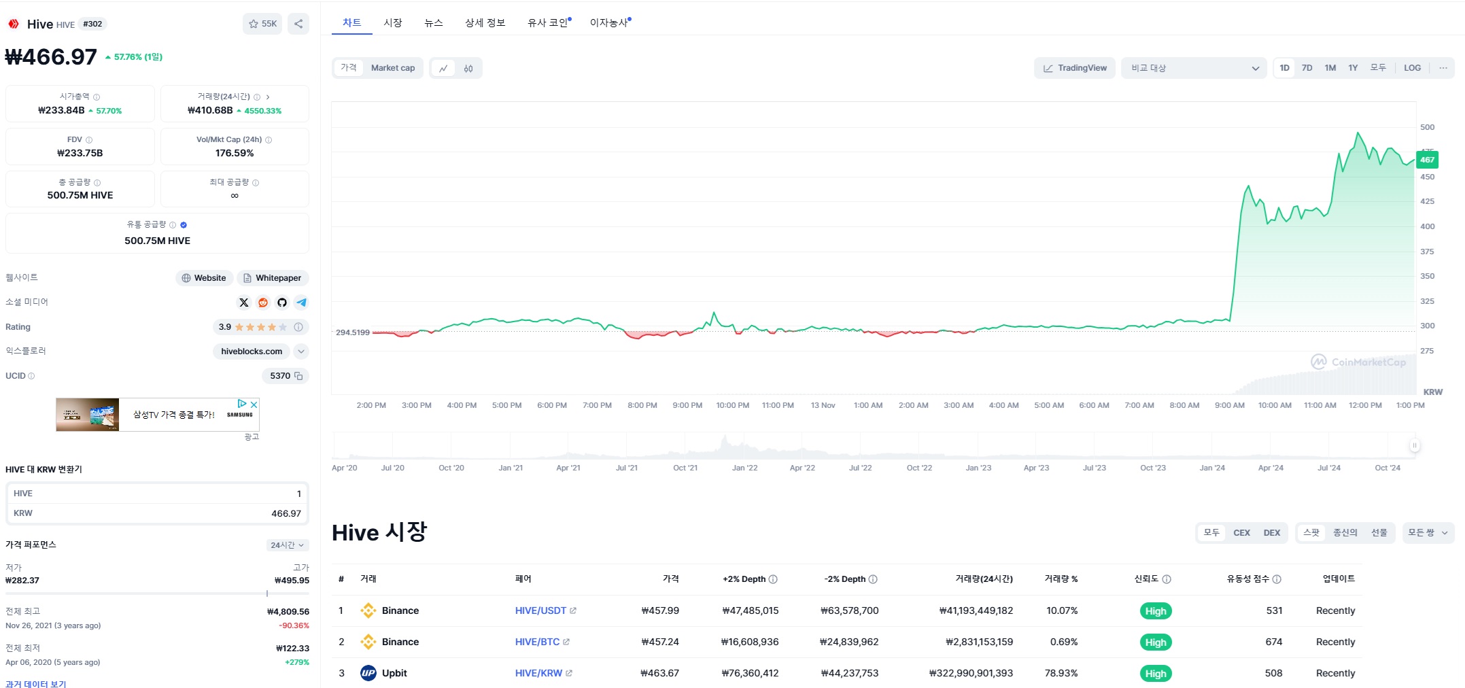Show all time range with 모두

(1377, 68)
